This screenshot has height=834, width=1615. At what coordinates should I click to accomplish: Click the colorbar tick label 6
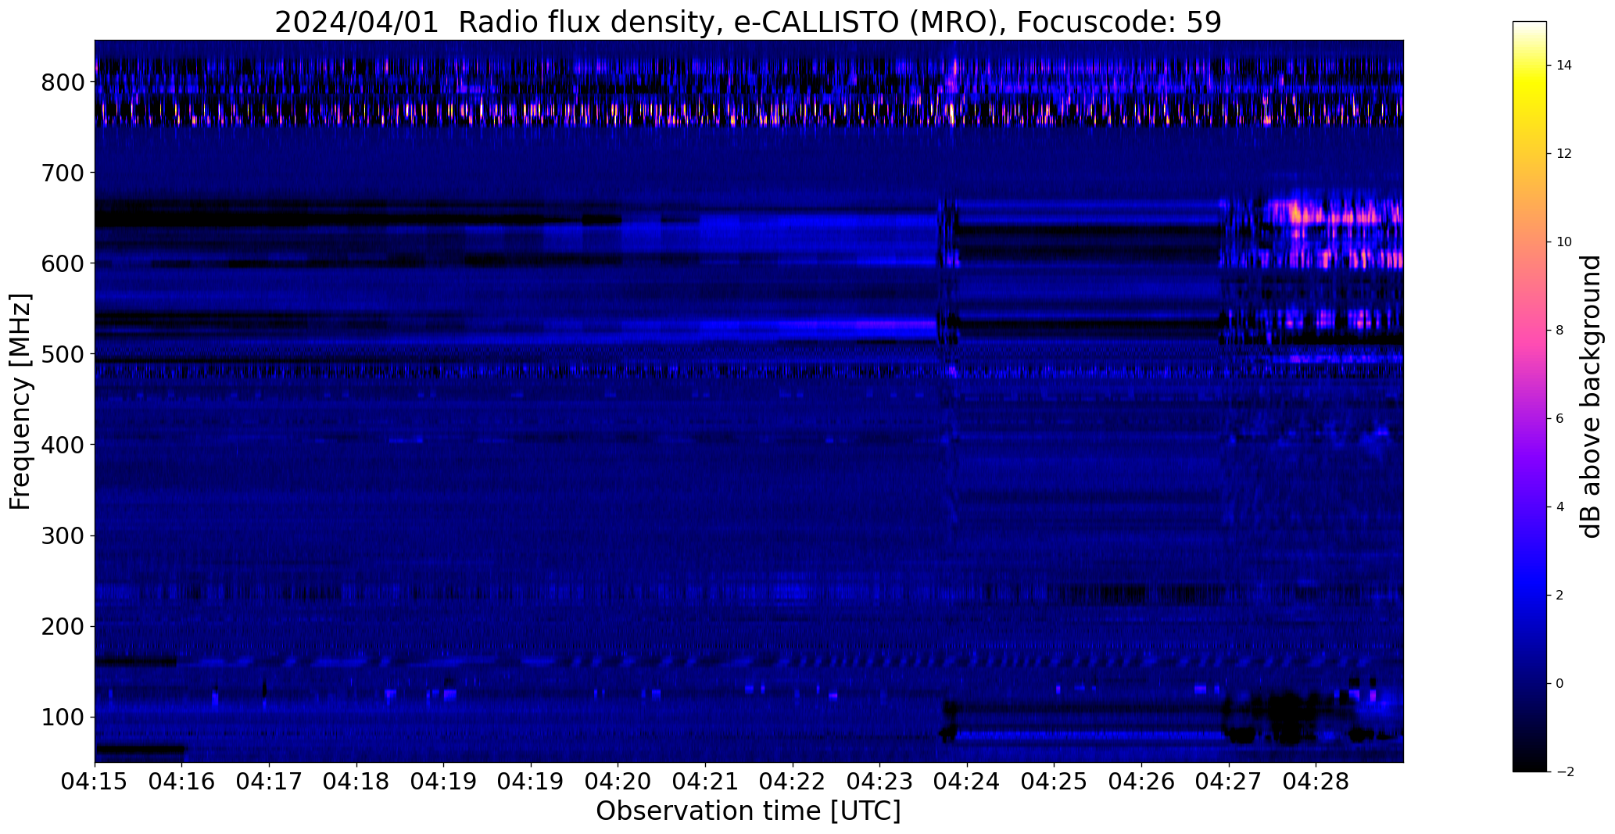click(1559, 419)
